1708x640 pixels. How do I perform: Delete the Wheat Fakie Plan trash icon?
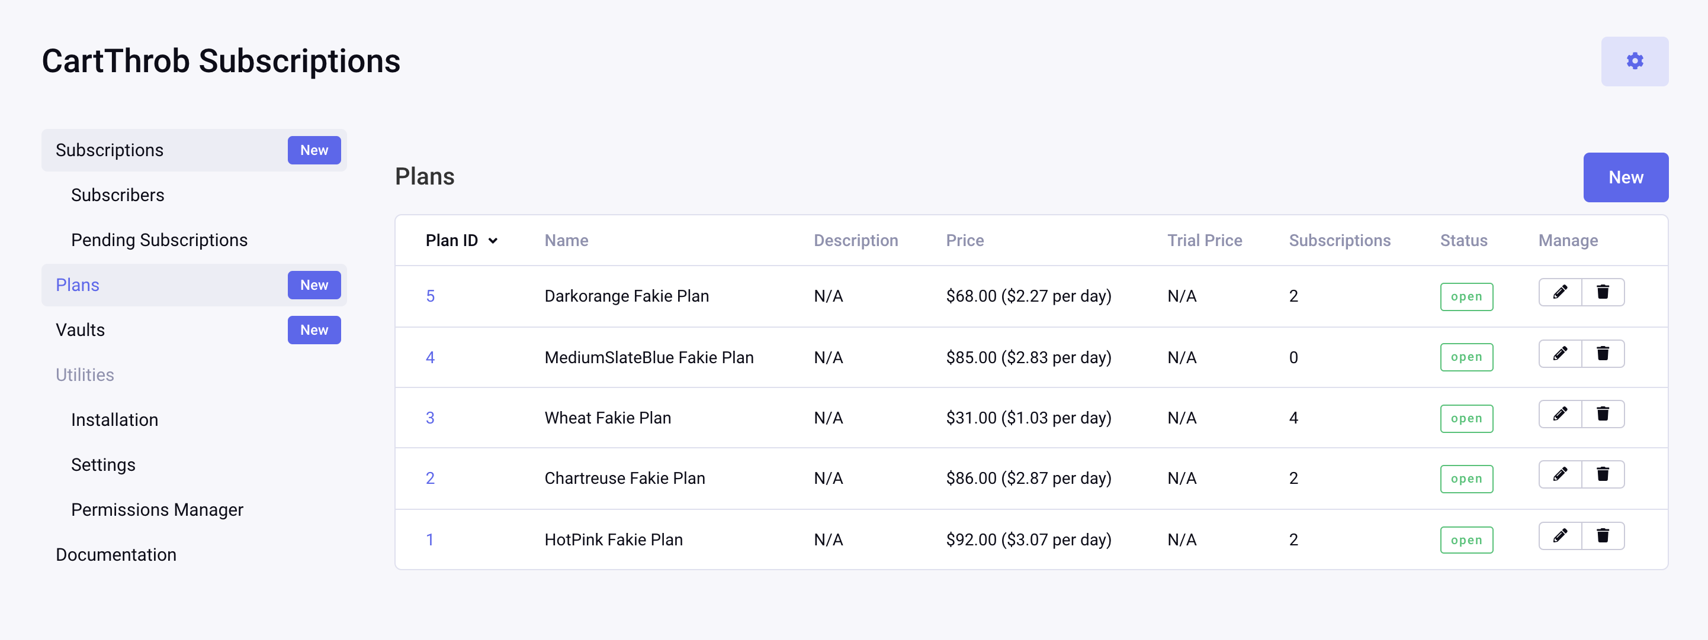pyautogui.click(x=1603, y=414)
